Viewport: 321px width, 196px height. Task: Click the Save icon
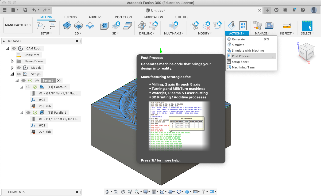coord(25,10)
